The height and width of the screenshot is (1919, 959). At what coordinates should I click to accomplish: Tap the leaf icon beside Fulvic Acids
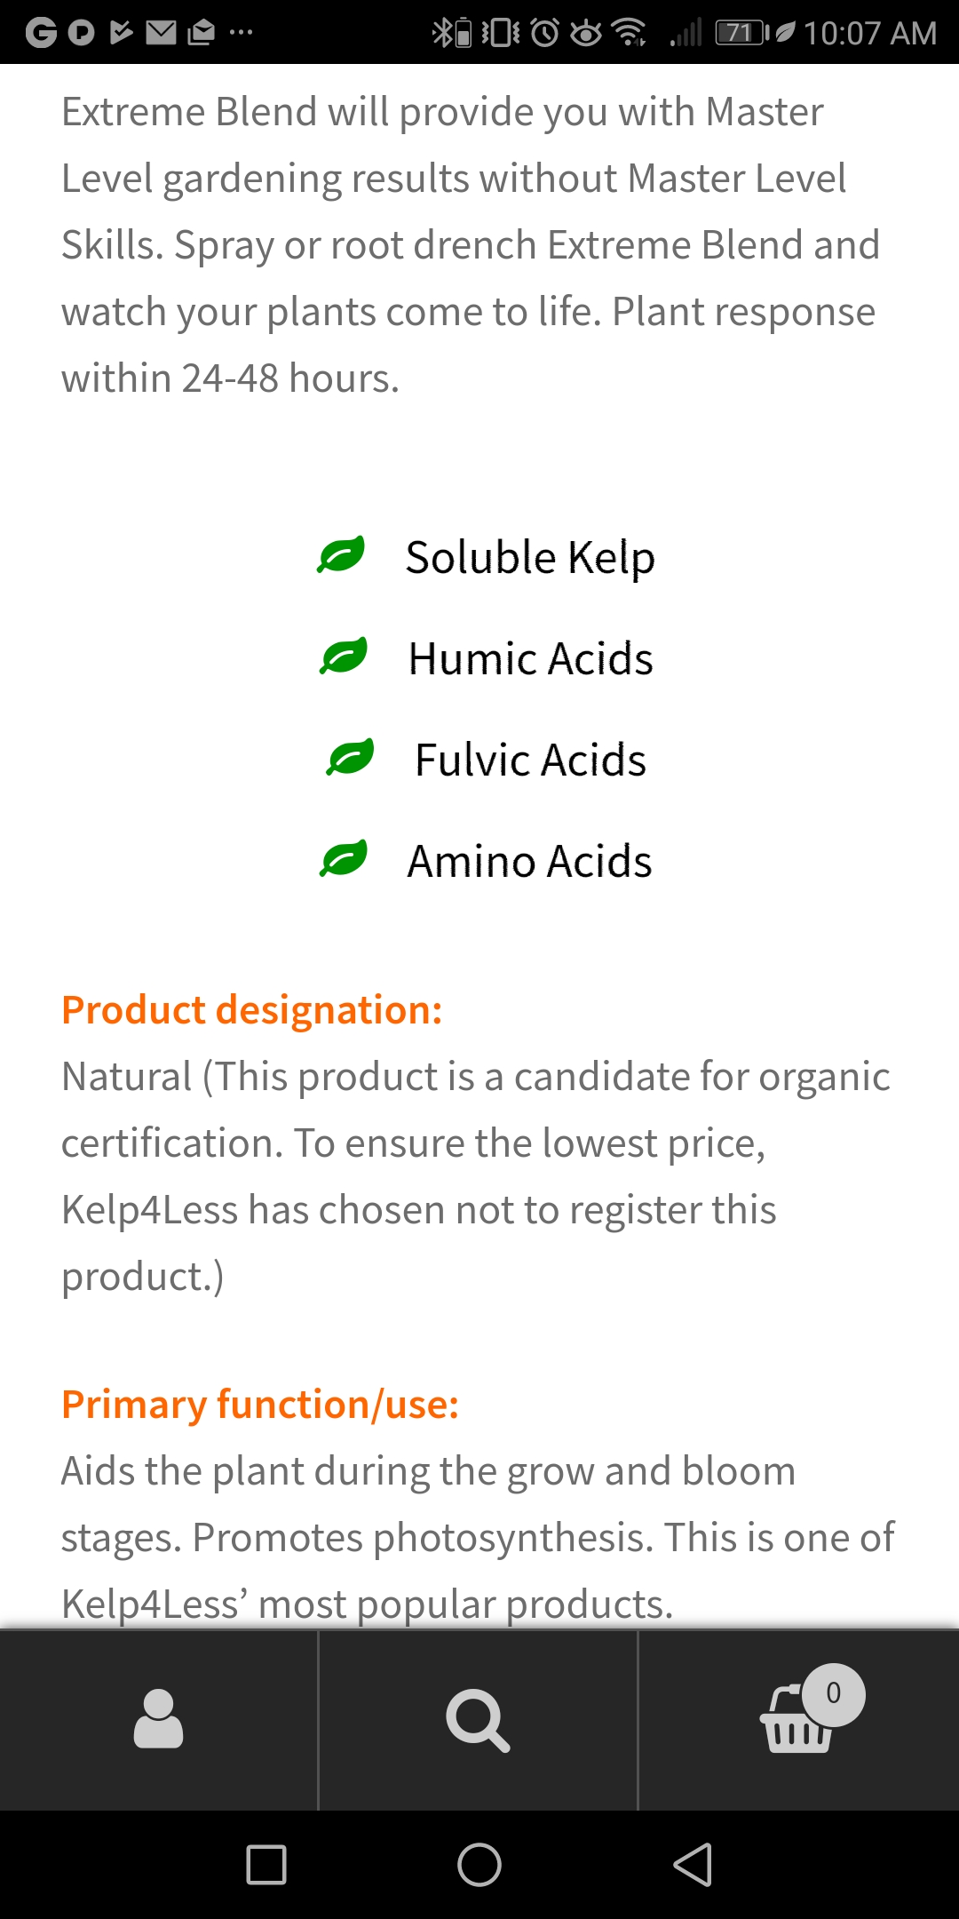pos(351,759)
